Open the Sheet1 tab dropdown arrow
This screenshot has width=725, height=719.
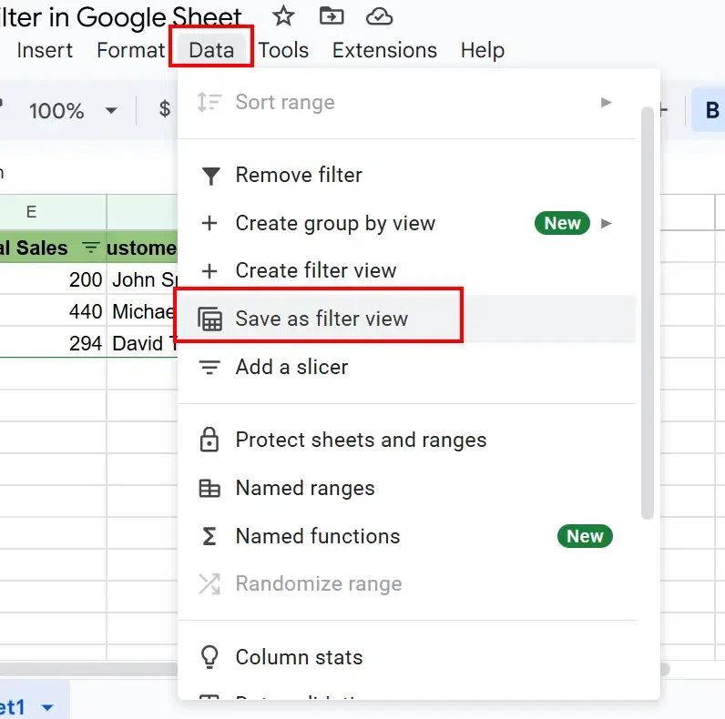pyautogui.click(x=47, y=707)
